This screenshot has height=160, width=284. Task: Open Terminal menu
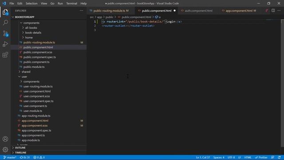[x=71, y=4]
